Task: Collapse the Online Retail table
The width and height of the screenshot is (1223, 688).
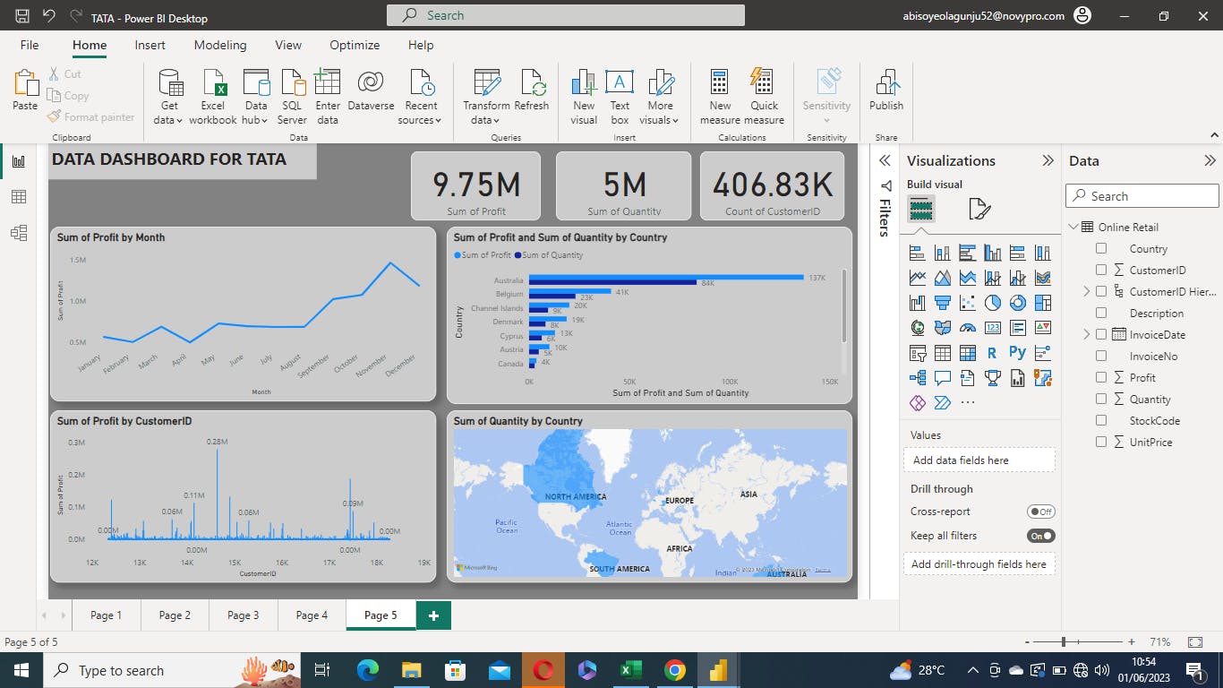Action: coord(1072,227)
